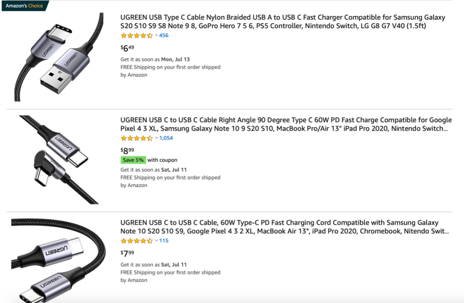Viewport: 464px width, 303px height.
Task: Click the green Save 5% coupon badge
Action: click(133, 160)
